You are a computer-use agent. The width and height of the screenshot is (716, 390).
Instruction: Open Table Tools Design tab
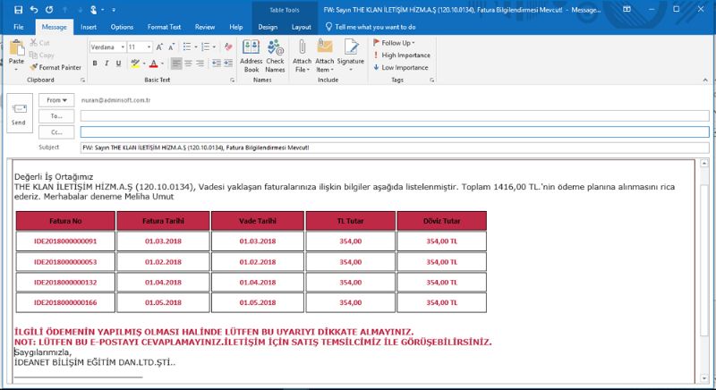268,27
